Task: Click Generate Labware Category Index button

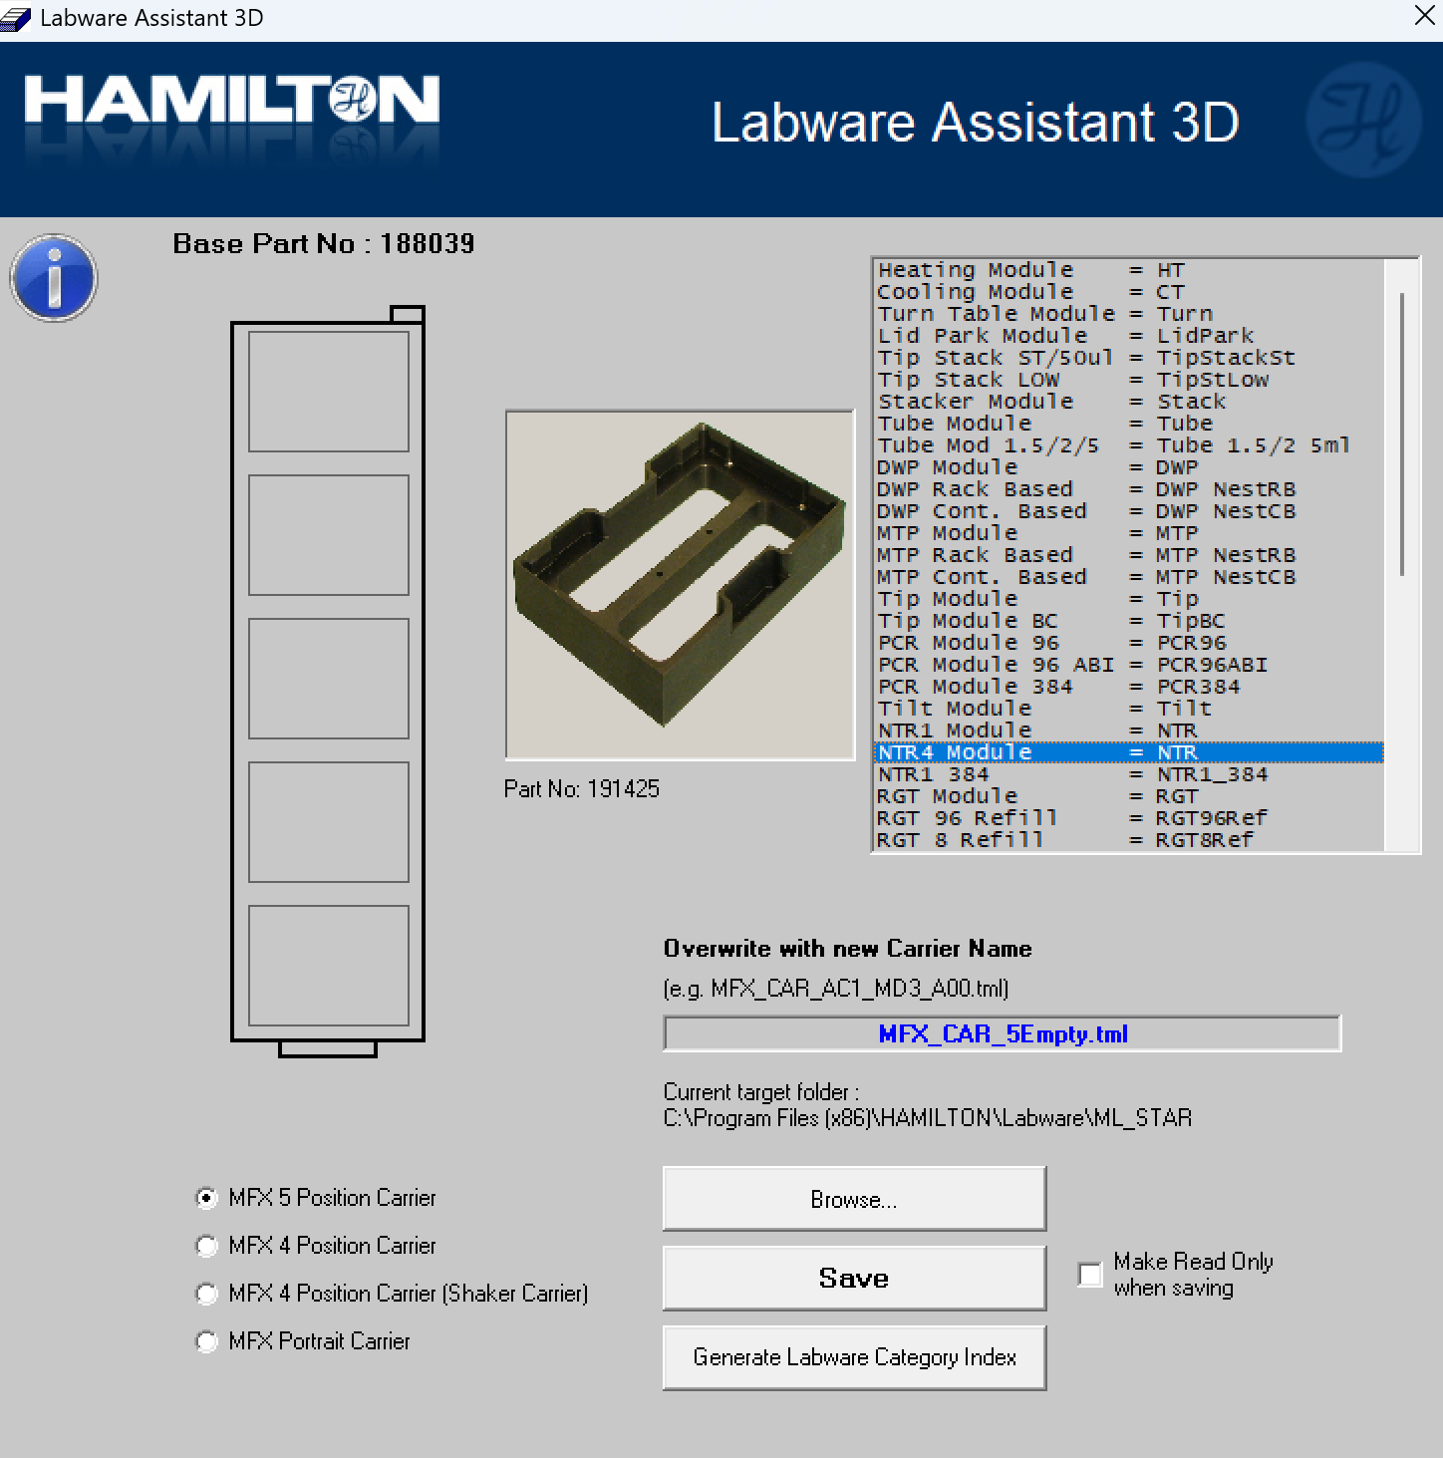Action: (x=854, y=1357)
